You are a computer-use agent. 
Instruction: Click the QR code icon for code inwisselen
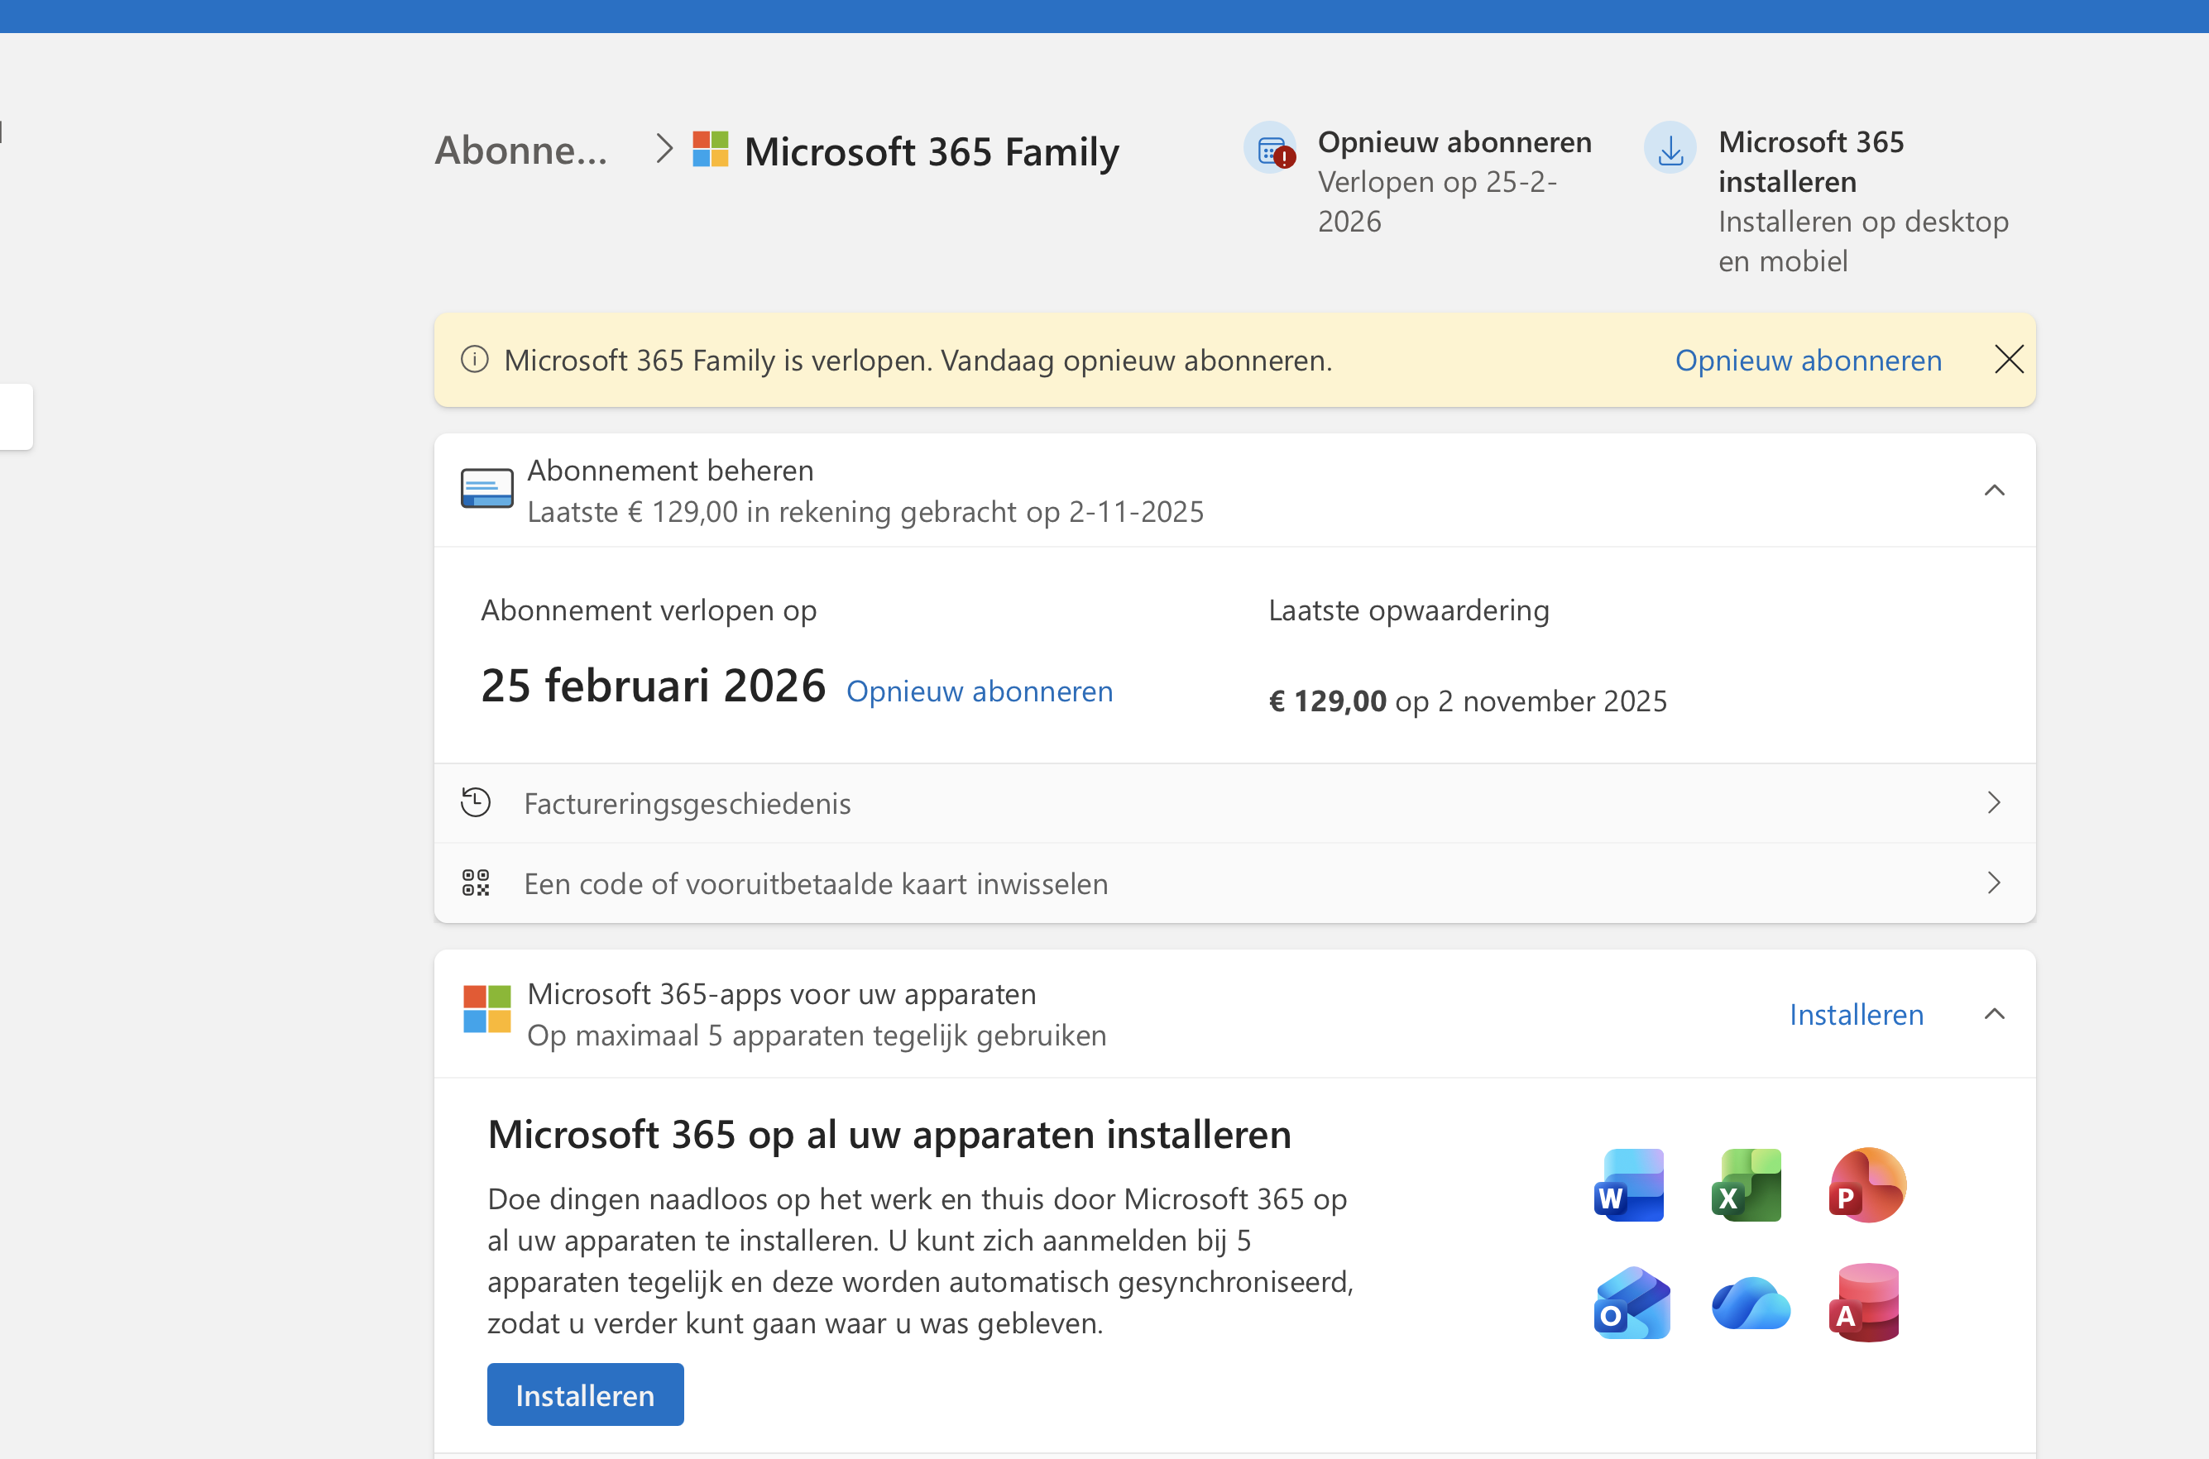tap(476, 883)
